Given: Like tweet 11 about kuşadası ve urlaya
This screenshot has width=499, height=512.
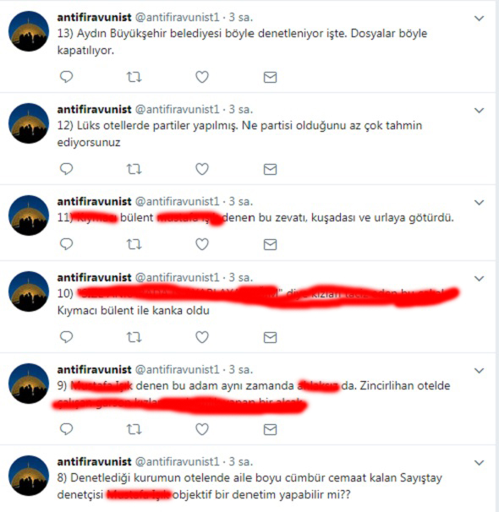Looking at the screenshot, I should [202, 244].
